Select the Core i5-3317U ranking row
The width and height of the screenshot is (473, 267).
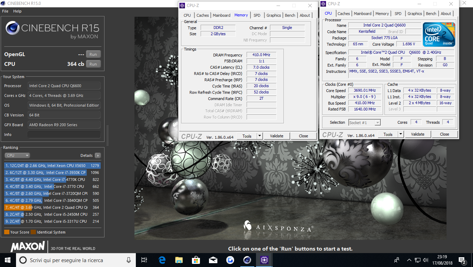pos(52,221)
